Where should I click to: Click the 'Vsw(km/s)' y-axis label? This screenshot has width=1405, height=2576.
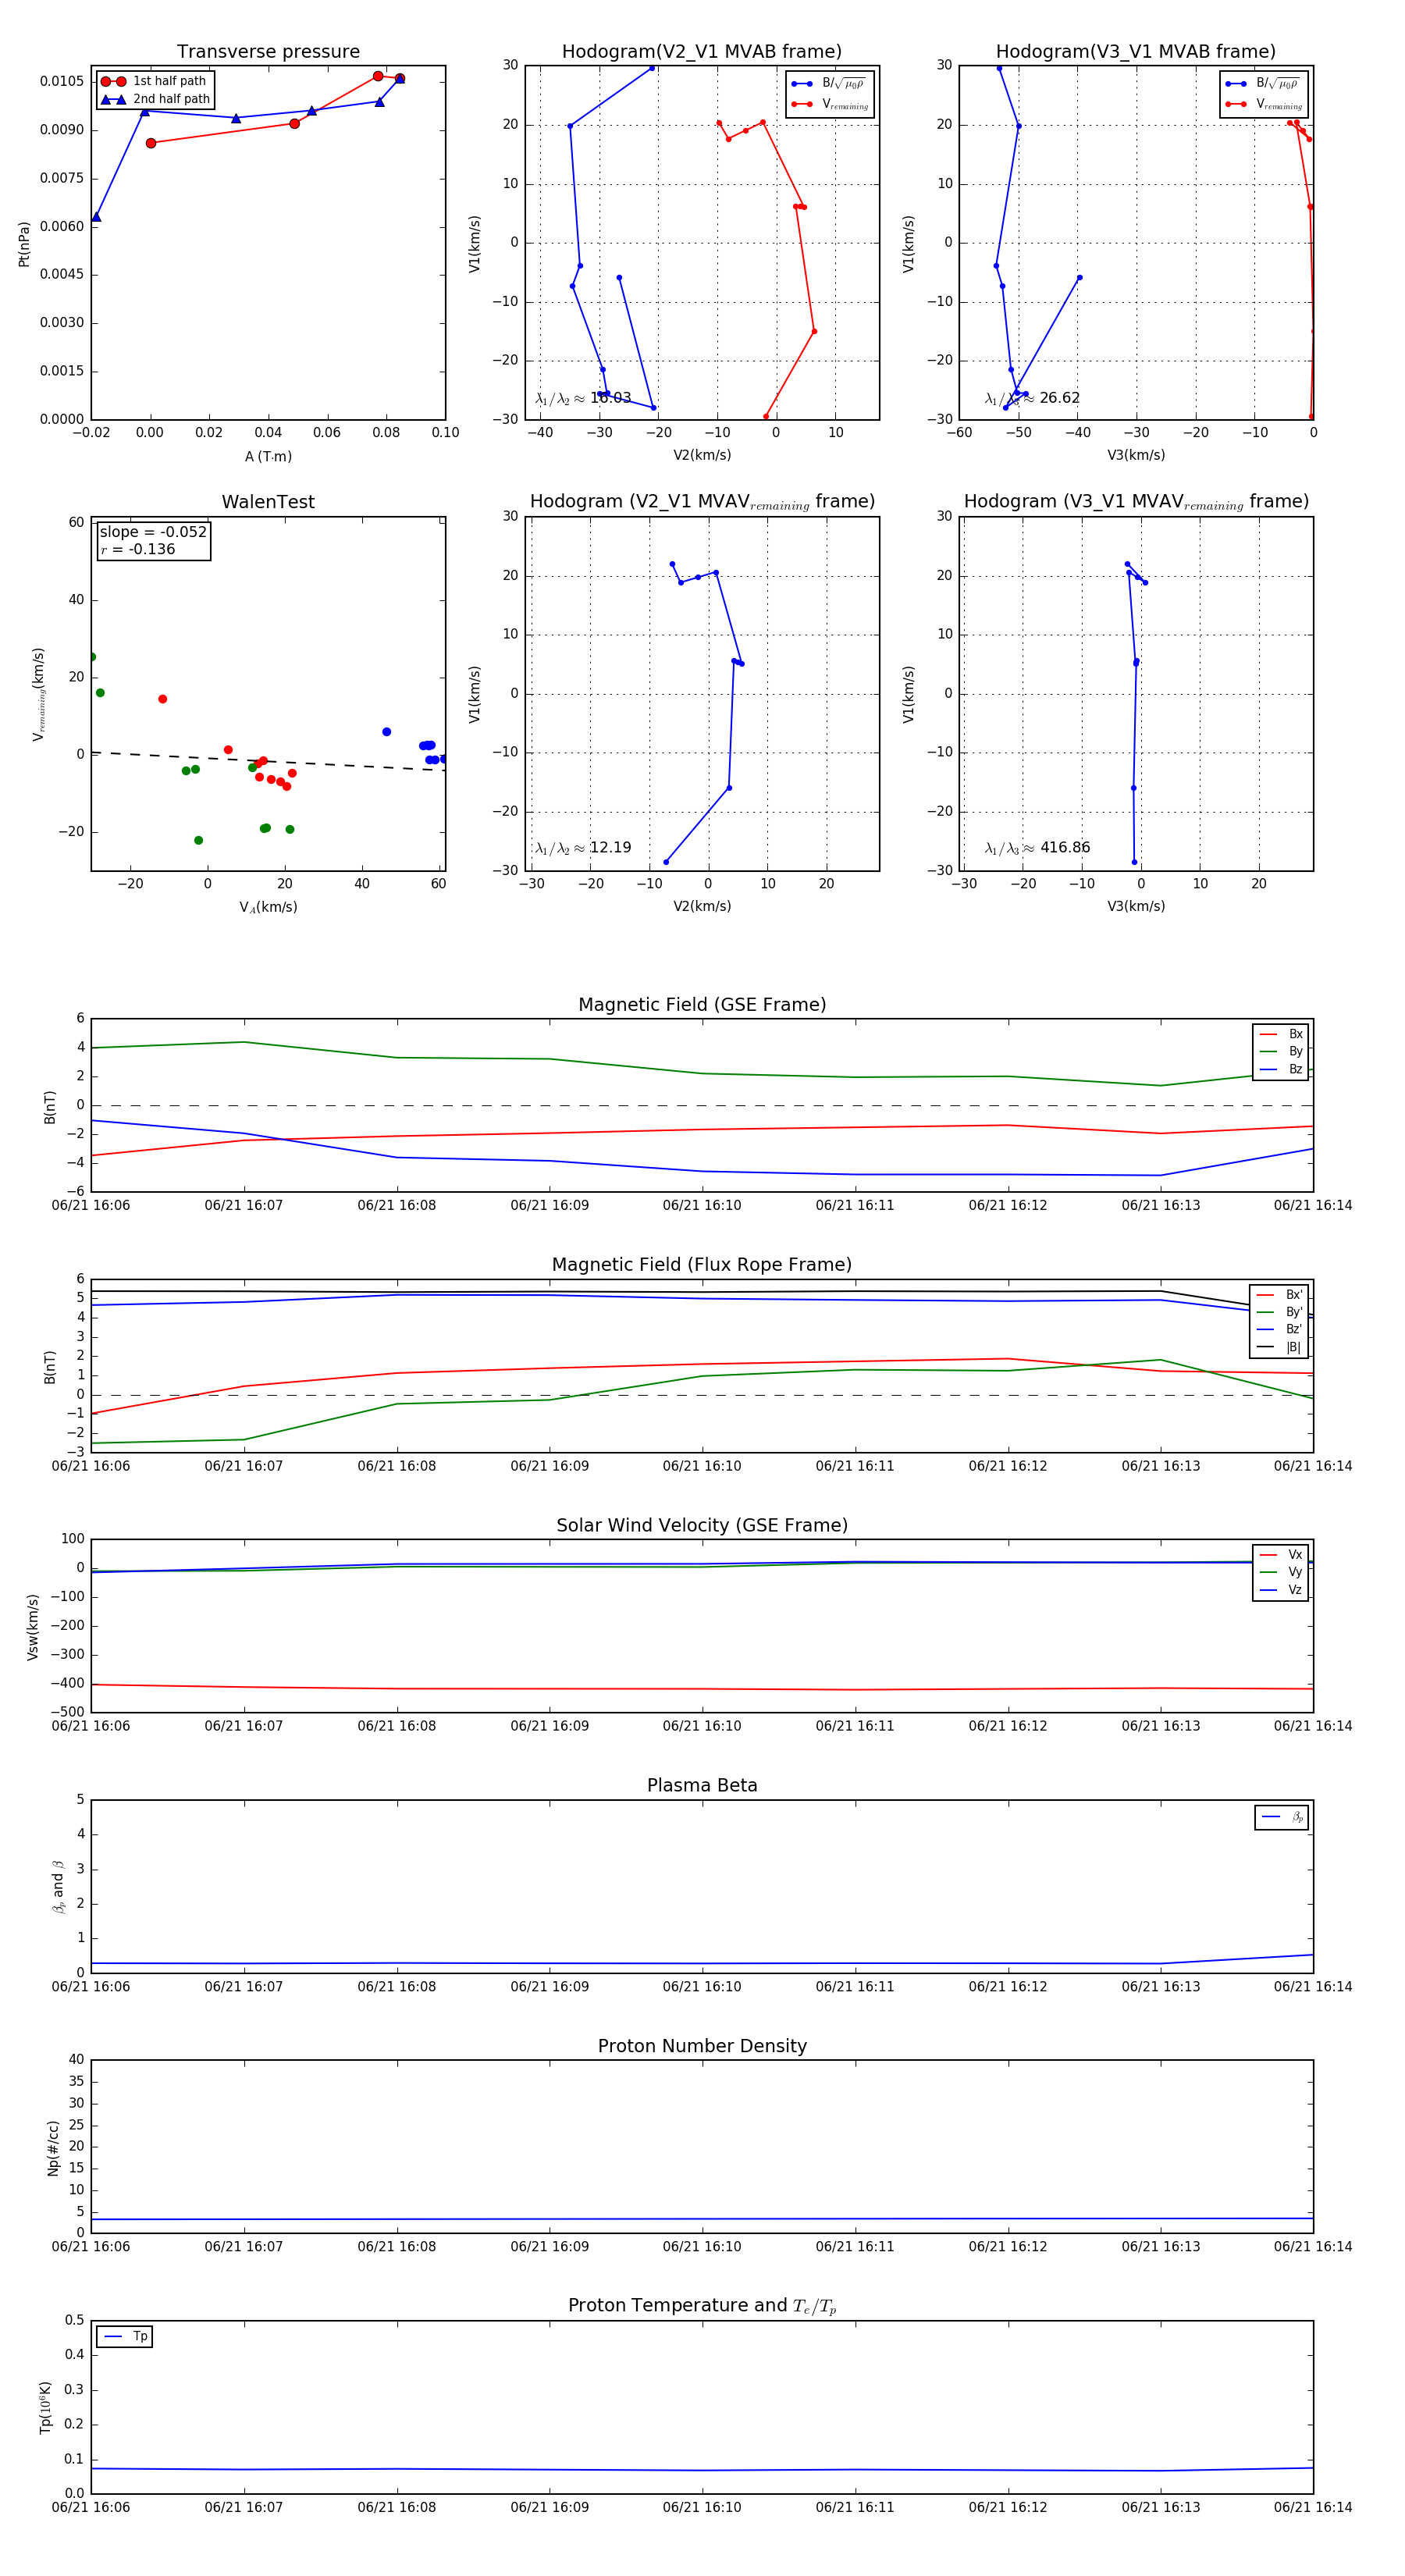click(32, 1627)
